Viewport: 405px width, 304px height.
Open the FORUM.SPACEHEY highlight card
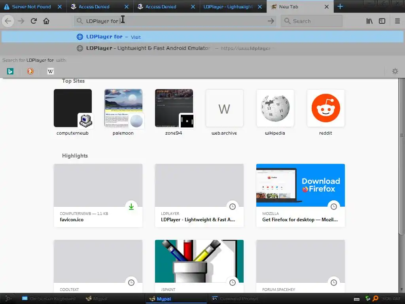301,266
